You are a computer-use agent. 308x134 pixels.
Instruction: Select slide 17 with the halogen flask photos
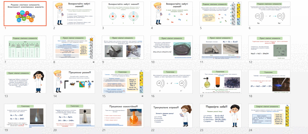tap(221, 82)
